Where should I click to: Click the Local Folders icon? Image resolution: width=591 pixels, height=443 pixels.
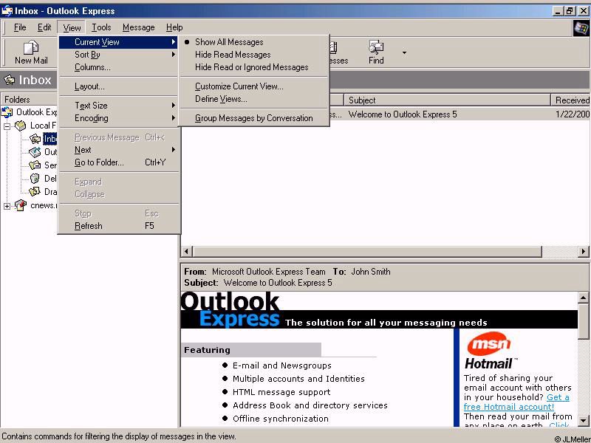(21, 126)
